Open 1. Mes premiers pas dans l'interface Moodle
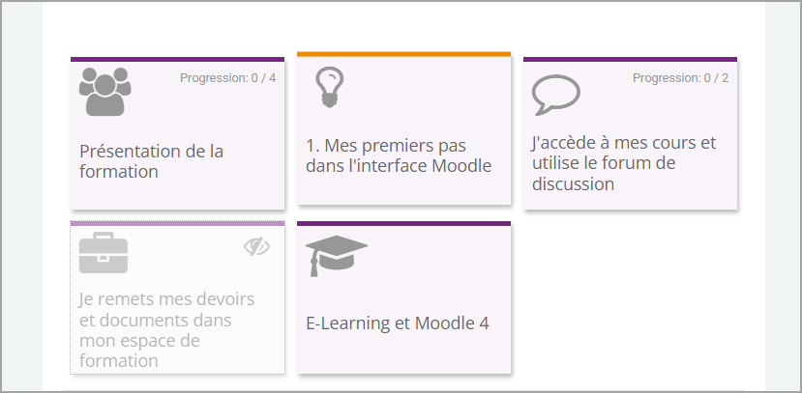The image size is (802, 393). tap(399, 155)
